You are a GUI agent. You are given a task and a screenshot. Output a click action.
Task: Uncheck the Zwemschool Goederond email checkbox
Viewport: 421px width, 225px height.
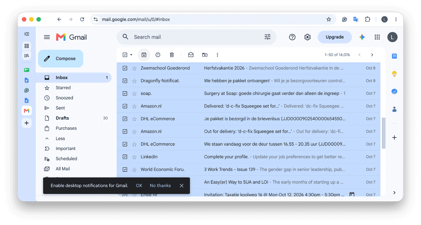(x=125, y=68)
